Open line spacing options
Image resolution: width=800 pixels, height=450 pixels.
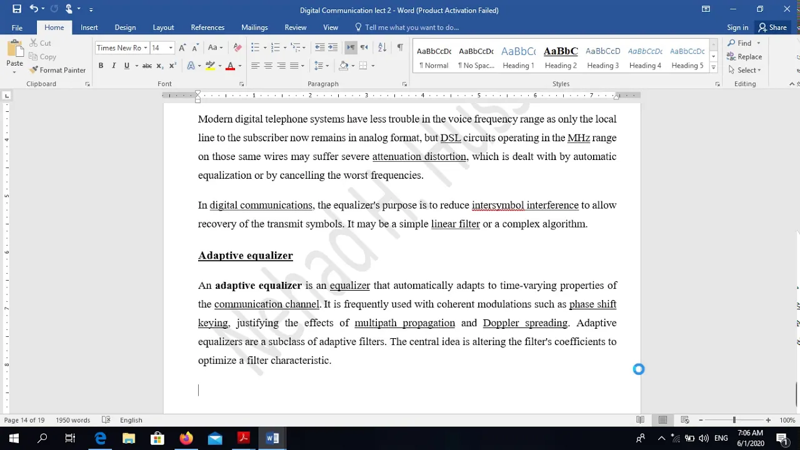pos(321,66)
